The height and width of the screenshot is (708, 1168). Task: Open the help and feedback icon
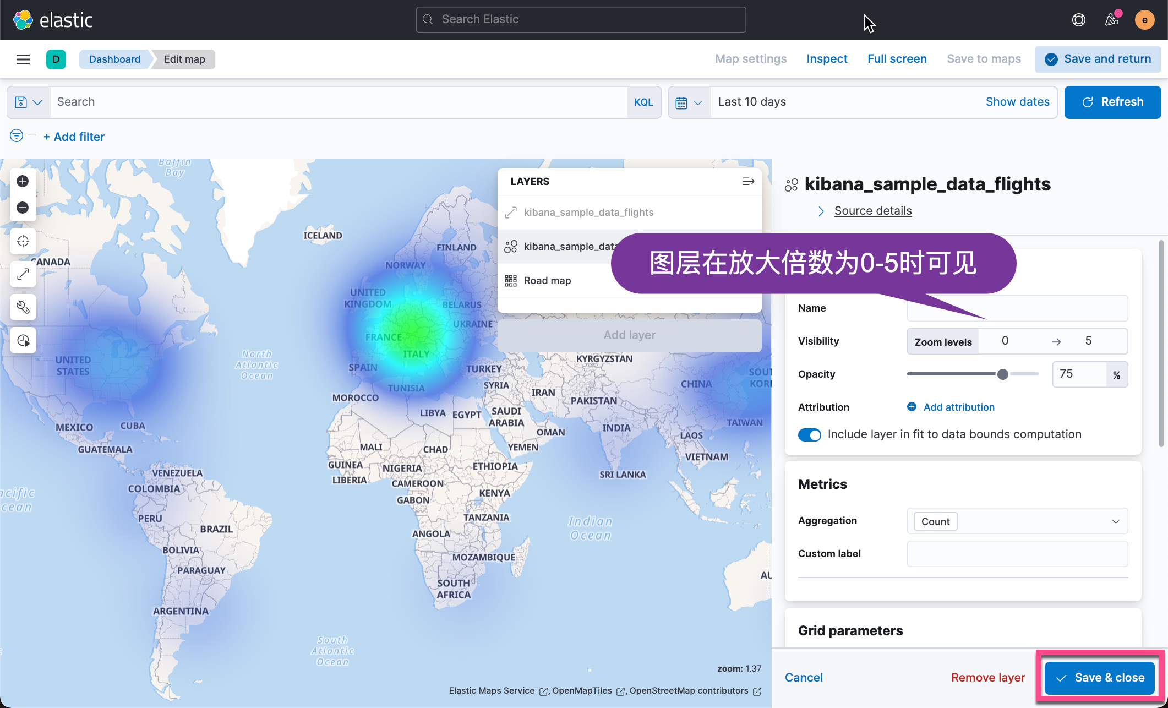tap(1078, 19)
